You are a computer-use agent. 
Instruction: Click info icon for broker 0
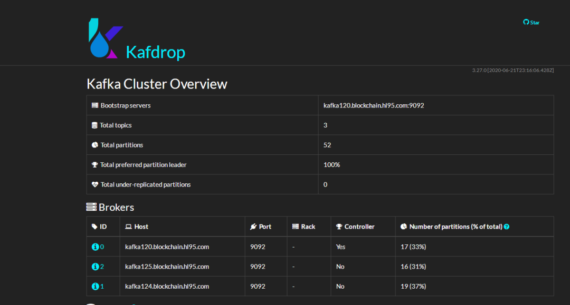[x=95, y=247]
